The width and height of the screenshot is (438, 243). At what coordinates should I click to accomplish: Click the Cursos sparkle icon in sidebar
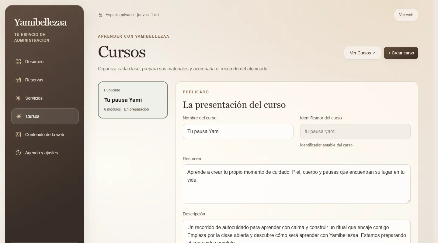click(19, 116)
